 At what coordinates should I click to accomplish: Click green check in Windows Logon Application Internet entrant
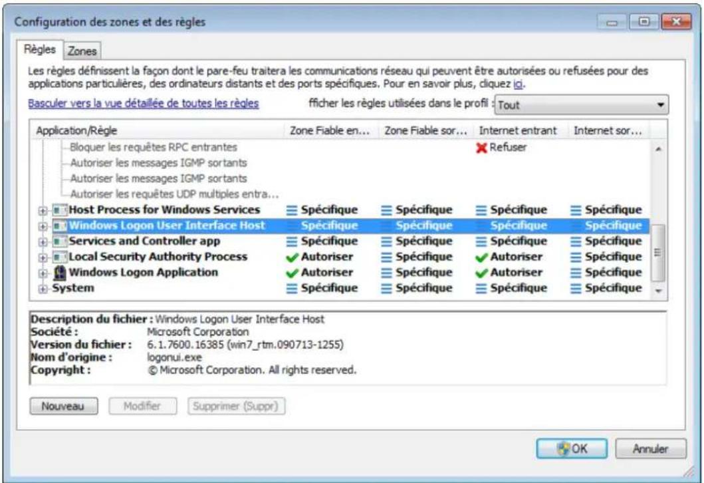click(481, 273)
